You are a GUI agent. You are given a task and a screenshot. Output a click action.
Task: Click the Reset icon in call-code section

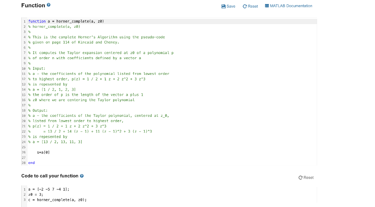pyautogui.click(x=300, y=178)
